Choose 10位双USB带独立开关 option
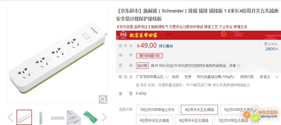This screenshot has width=281, height=125. (x=157, y=110)
